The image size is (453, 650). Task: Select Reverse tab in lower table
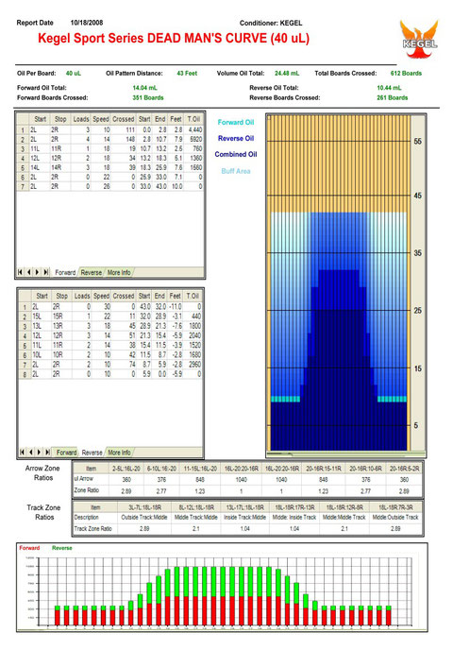coord(92,453)
